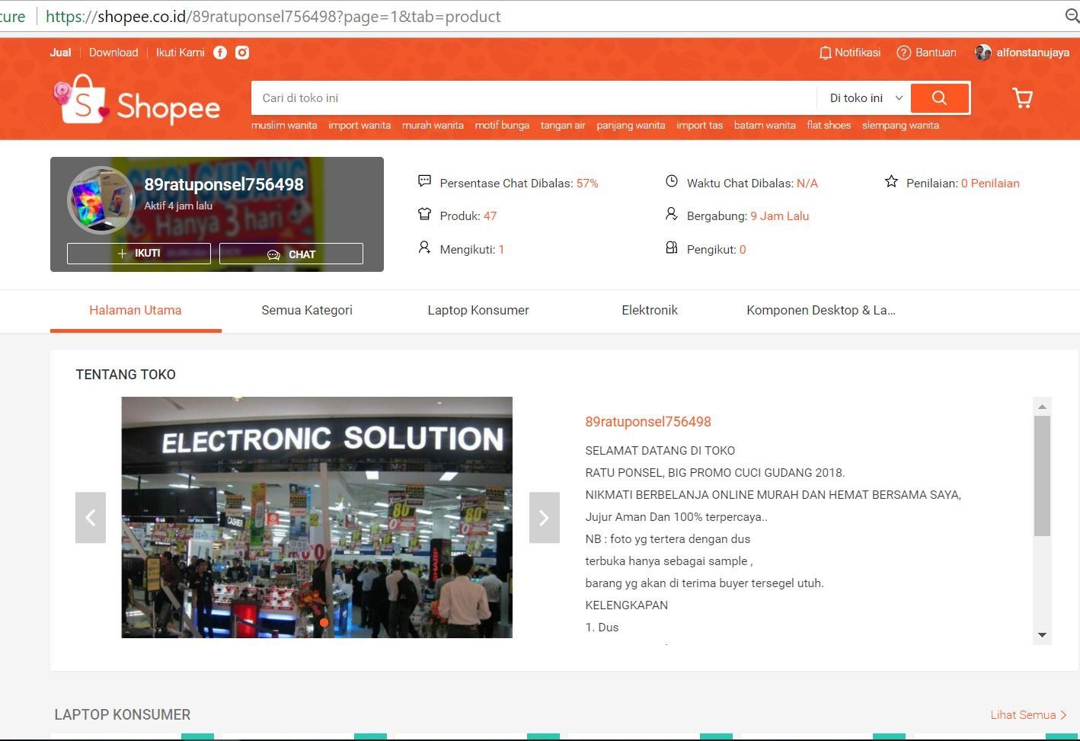Screen dimensions: 1080x741
Task: Click the 'LAPTOP KONSUMER' section heading
Action: pos(123,715)
